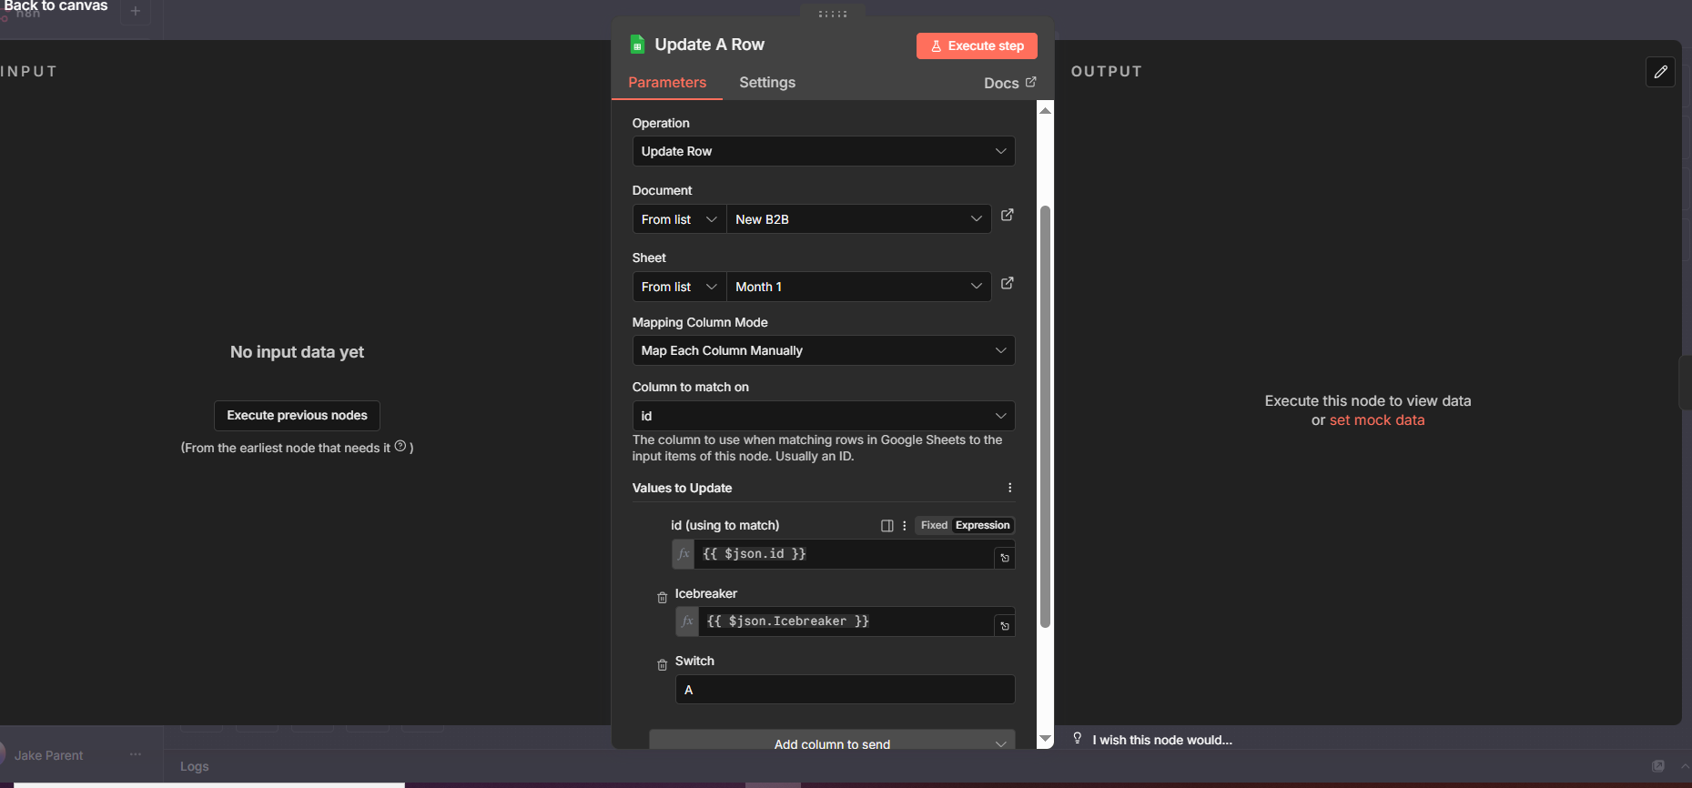The image size is (1692, 788).
Task: Open the Sheet external link icon
Action: click(1007, 284)
